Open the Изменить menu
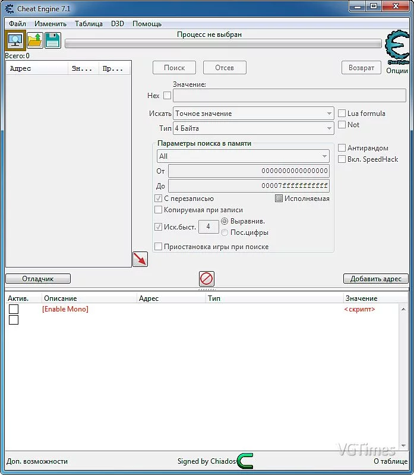The height and width of the screenshot is (475, 414). [50, 24]
